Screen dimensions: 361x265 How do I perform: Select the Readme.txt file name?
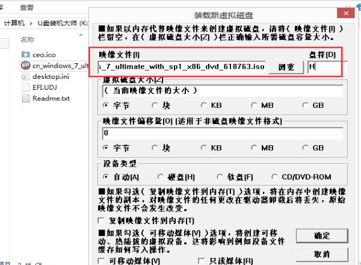pyautogui.click(x=51, y=98)
